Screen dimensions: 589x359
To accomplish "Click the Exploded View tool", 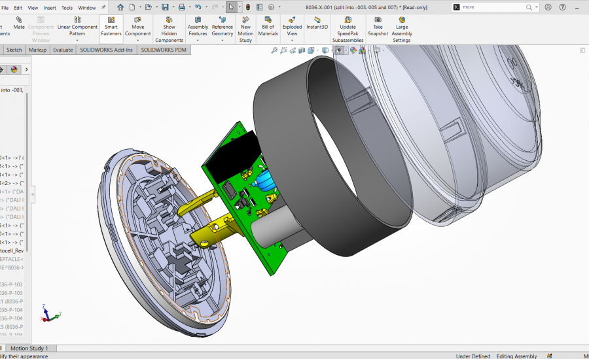I will (293, 28).
